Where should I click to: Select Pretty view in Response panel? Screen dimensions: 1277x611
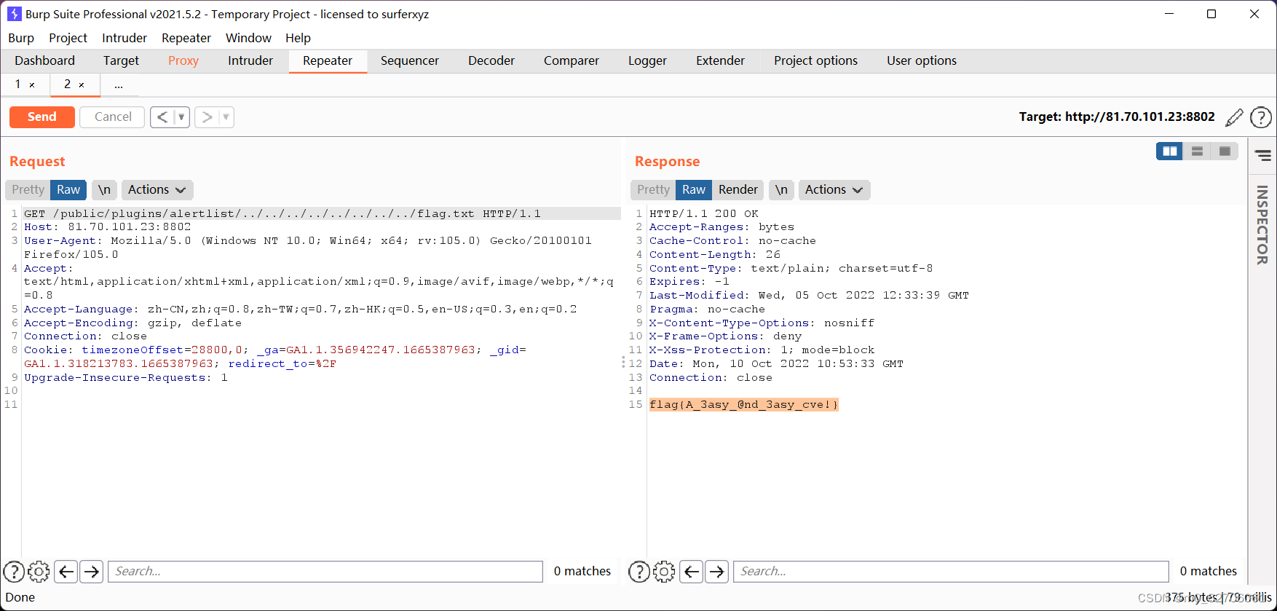click(653, 189)
